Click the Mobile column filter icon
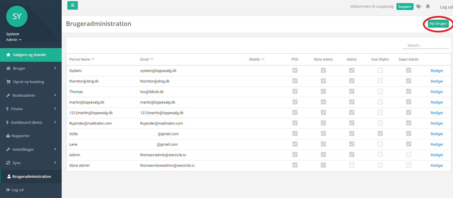The width and height of the screenshot is (453, 198). [x=263, y=59]
